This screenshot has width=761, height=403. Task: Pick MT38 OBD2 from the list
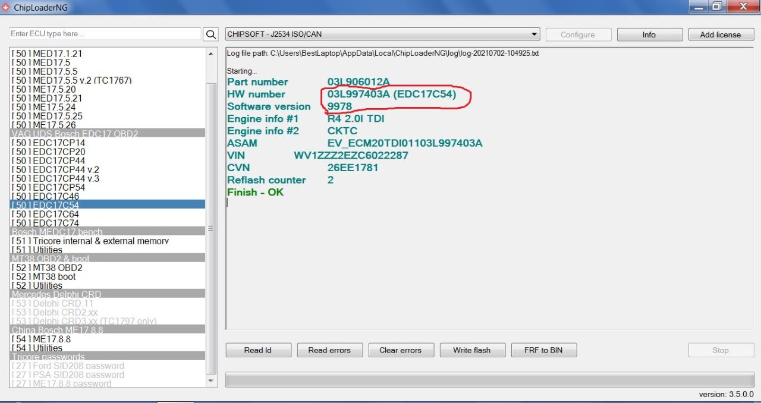coord(48,267)
